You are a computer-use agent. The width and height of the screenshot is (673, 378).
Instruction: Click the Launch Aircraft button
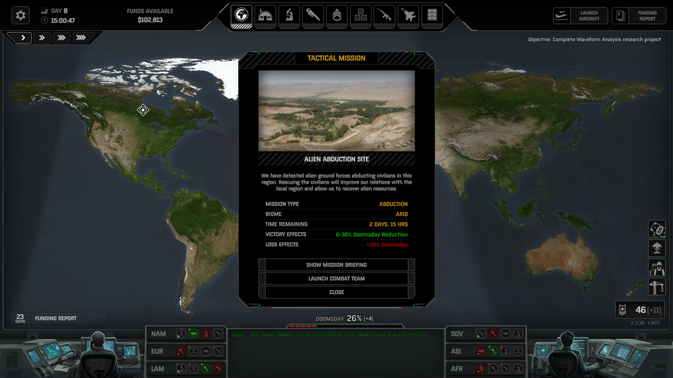(x=581, y=16)
